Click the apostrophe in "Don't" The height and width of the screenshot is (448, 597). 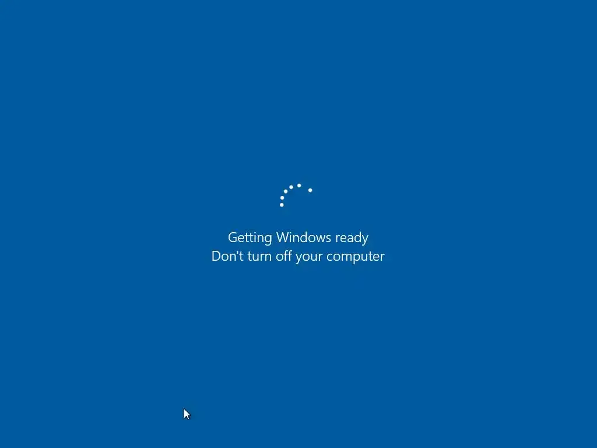click(238, 252)
